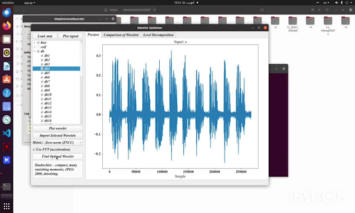Click the Plot wavelet button
This screenshot has height=213, width=355.
(x=58, y=128)
